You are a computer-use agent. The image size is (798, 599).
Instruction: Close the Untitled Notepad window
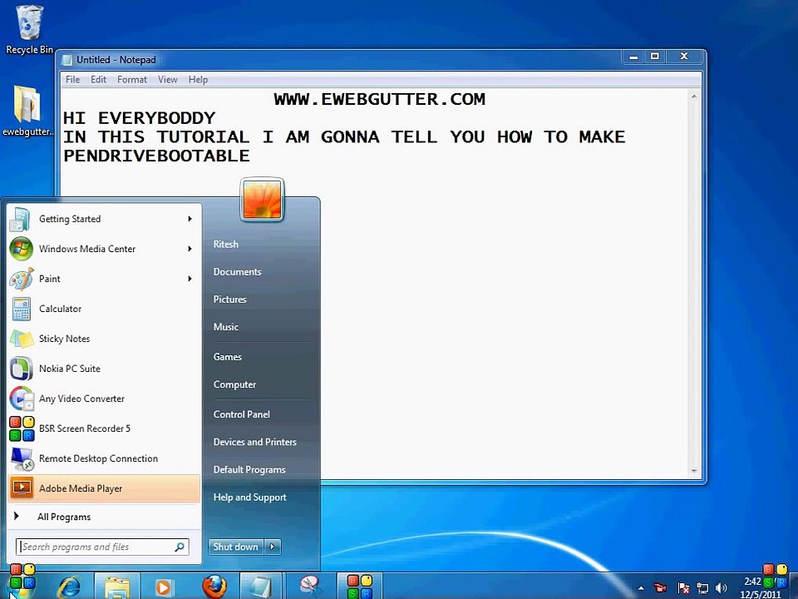click(684, 57)
